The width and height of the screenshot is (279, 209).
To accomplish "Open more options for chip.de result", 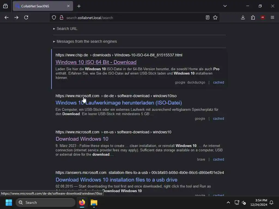I will [209, 82].
